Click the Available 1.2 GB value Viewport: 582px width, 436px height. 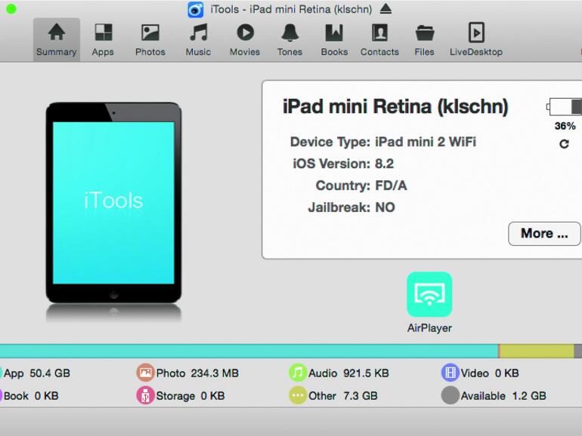point(529,396)
